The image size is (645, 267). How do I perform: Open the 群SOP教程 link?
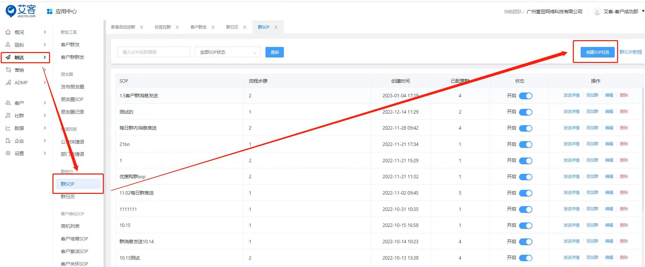pyautogui.click(x=630, y=52)
